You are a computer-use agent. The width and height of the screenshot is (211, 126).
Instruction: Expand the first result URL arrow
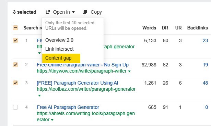[x=39, y=53]
